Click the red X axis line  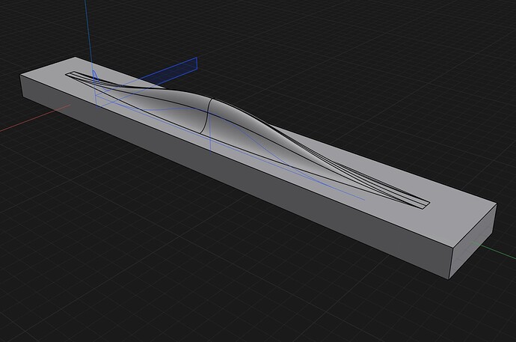click(x=34, y=118)
